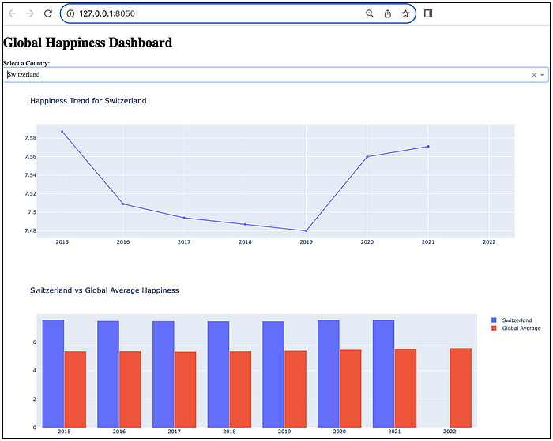Viewport: 553px width, 441px height.
Task: Click the 'Select a Country:' label
Action: click(26, 63)
